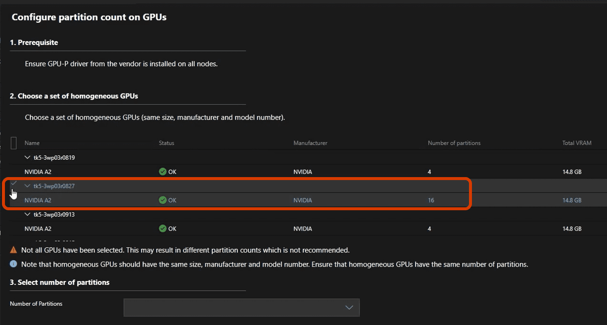
Task: Click the blue info note icon
Action: (13, 264)
